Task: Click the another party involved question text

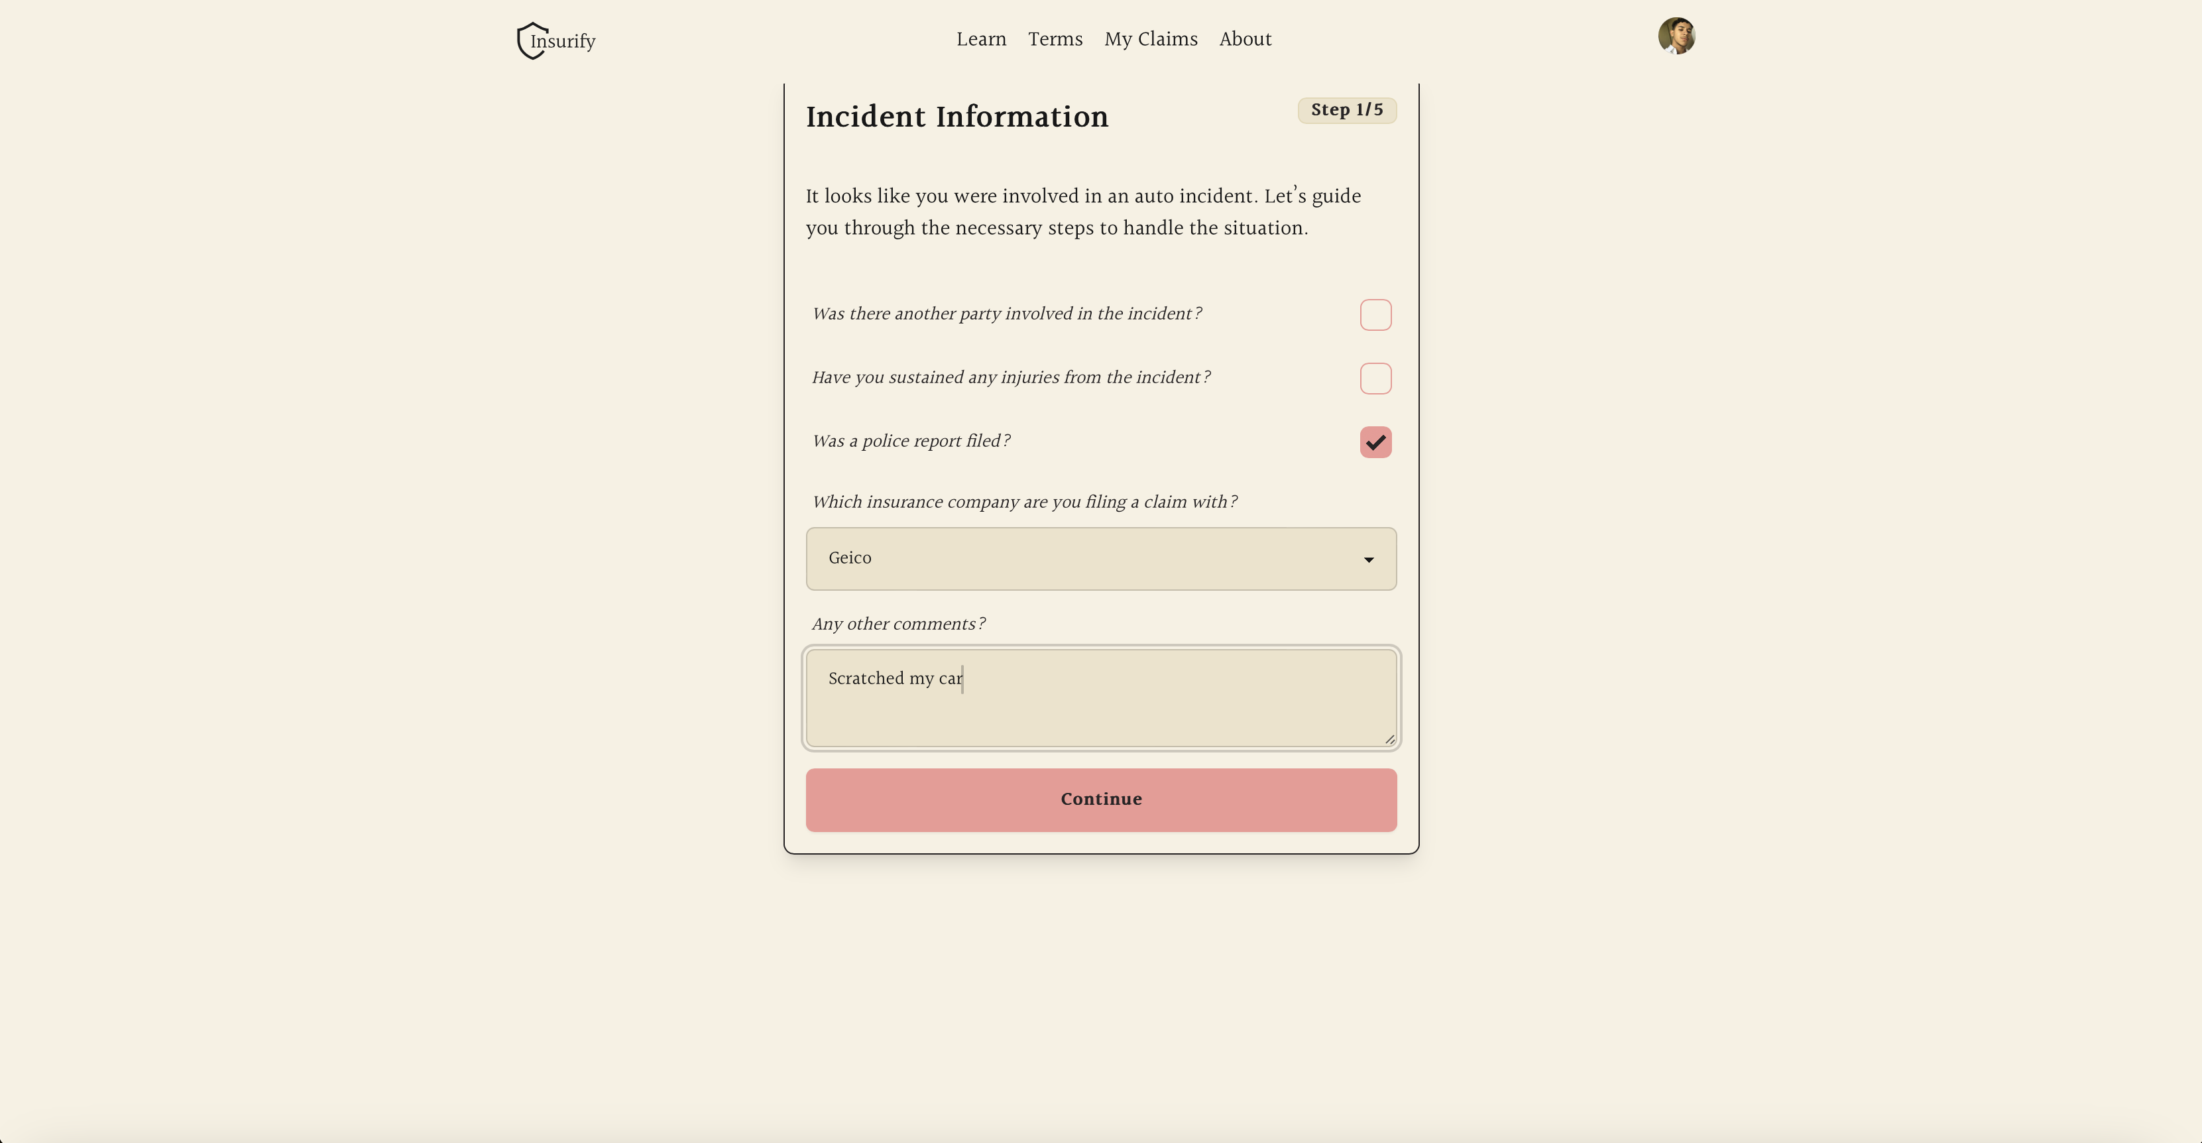Action: 1006,314
